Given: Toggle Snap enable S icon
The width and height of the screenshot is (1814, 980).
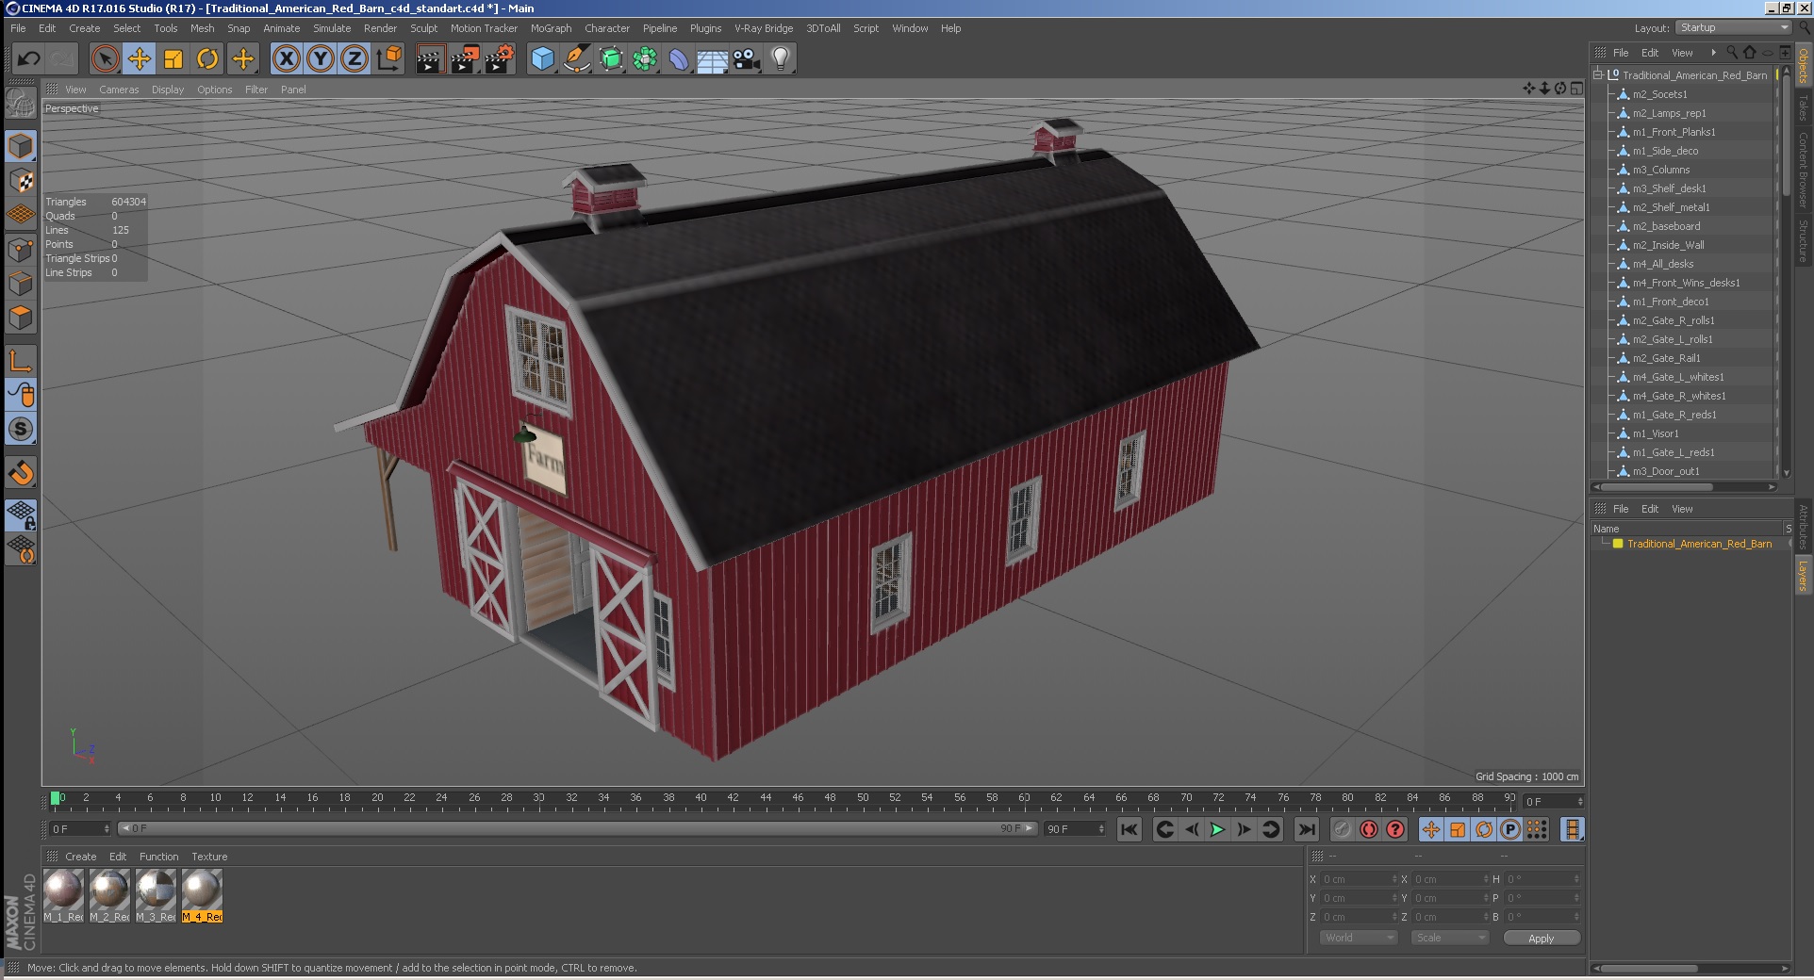Looking at the screenshot, I should tap(21, 429).
